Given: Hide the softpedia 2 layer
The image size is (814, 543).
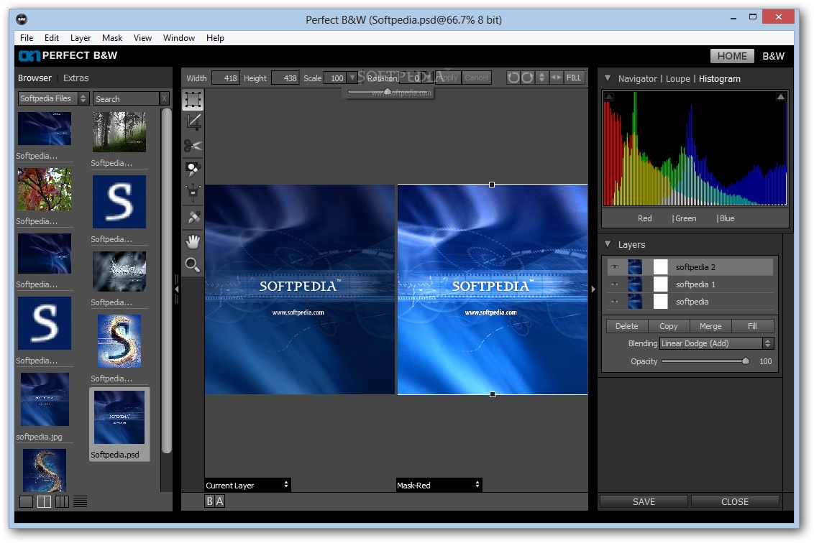Looking at the screenshot, I should [615, 267].
